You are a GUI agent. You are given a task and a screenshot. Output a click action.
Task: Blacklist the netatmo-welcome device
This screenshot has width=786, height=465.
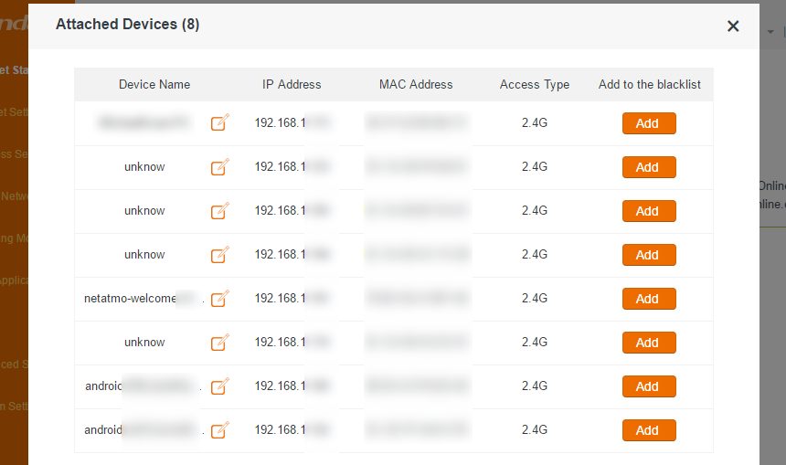coord(648,299)
